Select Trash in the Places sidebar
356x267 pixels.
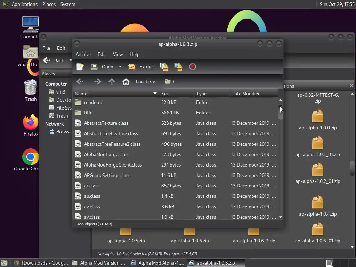click(x=58, y=116)
